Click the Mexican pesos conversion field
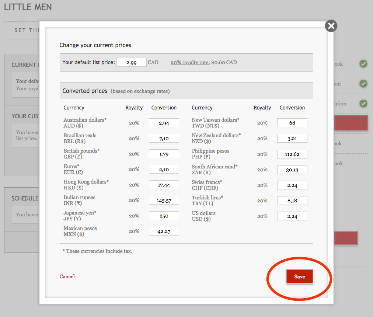 164,231
